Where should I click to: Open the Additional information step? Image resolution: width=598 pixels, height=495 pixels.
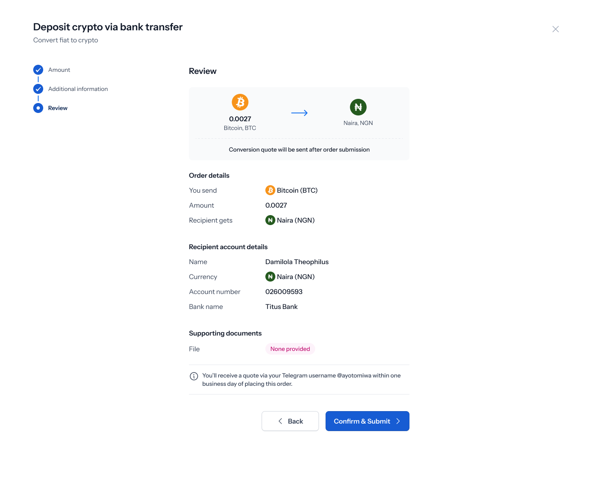[x=78, y=89]
